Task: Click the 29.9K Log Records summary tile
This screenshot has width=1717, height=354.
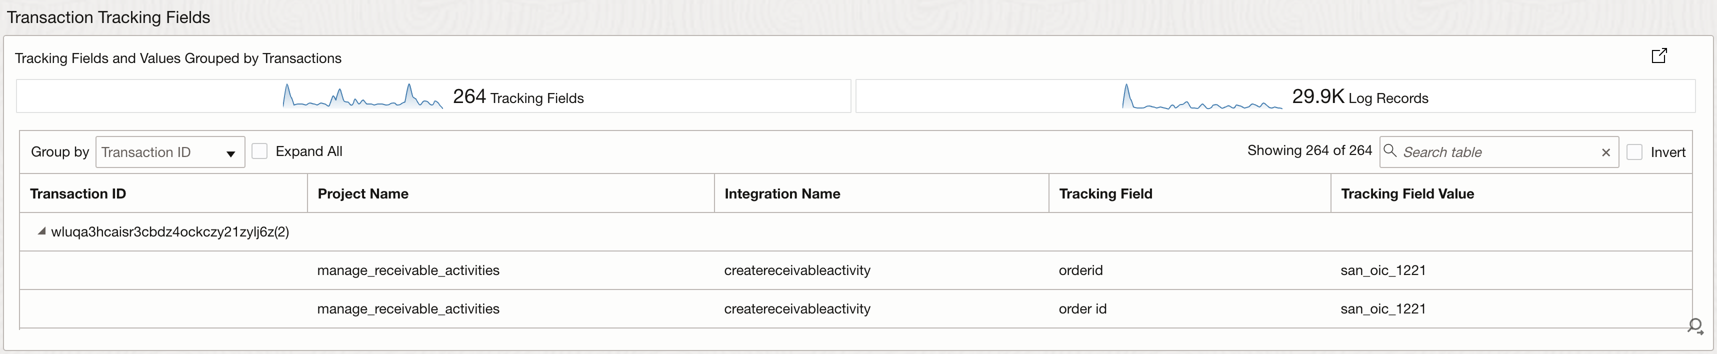Action: coord(1359,97)
